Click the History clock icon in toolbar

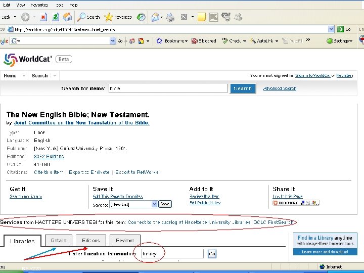[141, 17]
